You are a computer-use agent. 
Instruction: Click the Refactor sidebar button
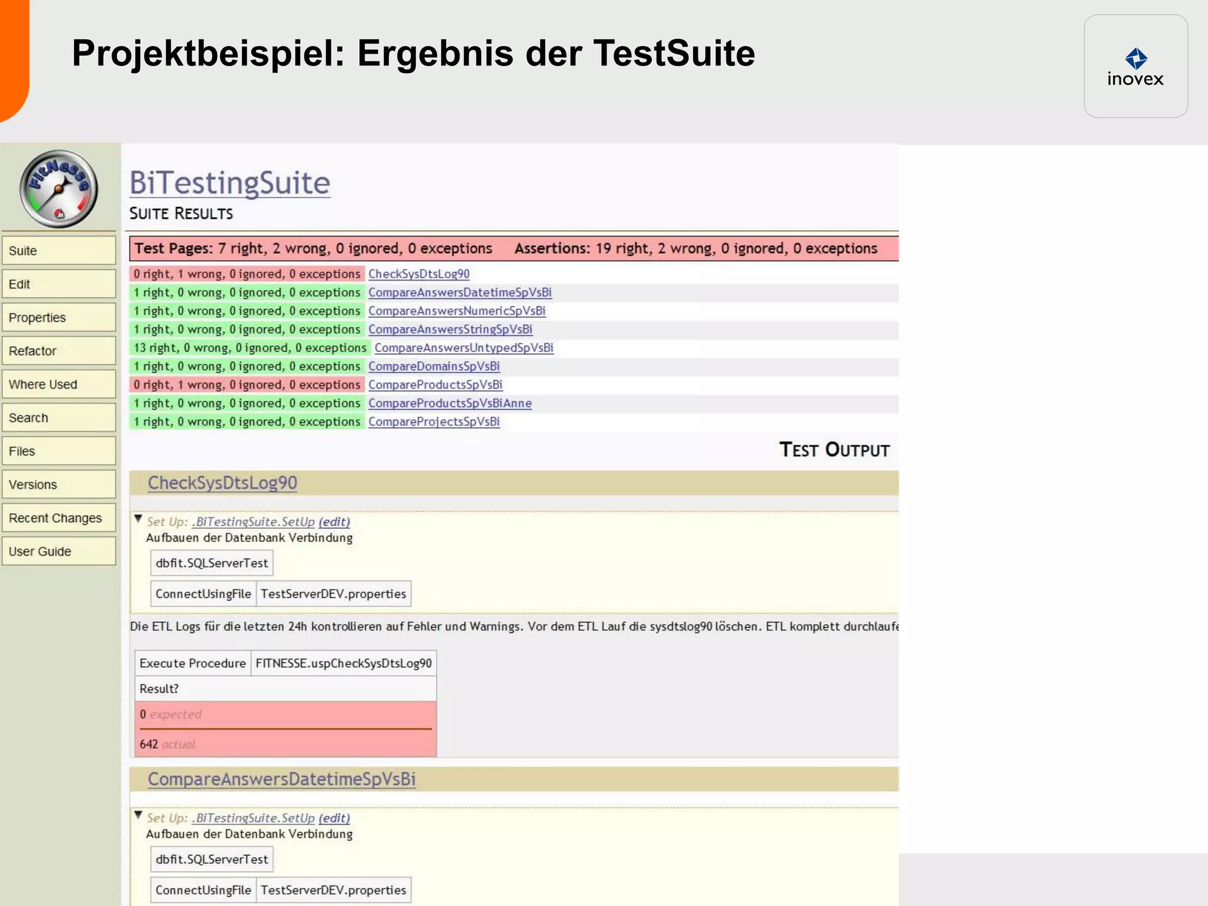click(x=58, y=351)
